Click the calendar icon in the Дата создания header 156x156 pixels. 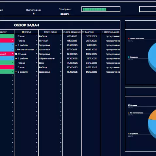point(64,32)
